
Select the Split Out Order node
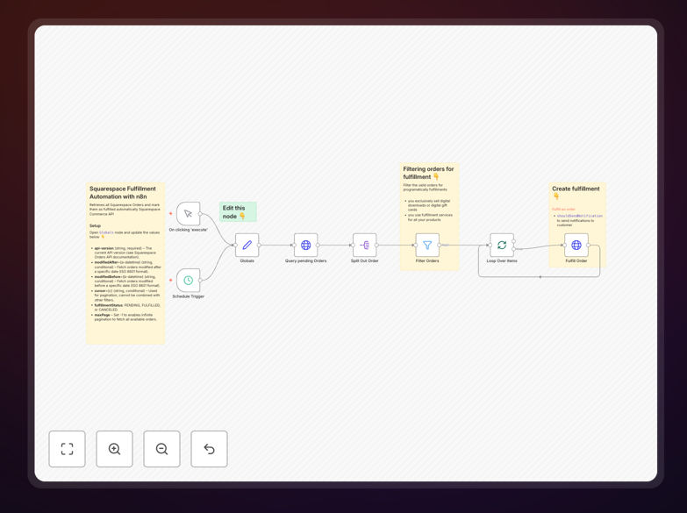click(364, 245)
